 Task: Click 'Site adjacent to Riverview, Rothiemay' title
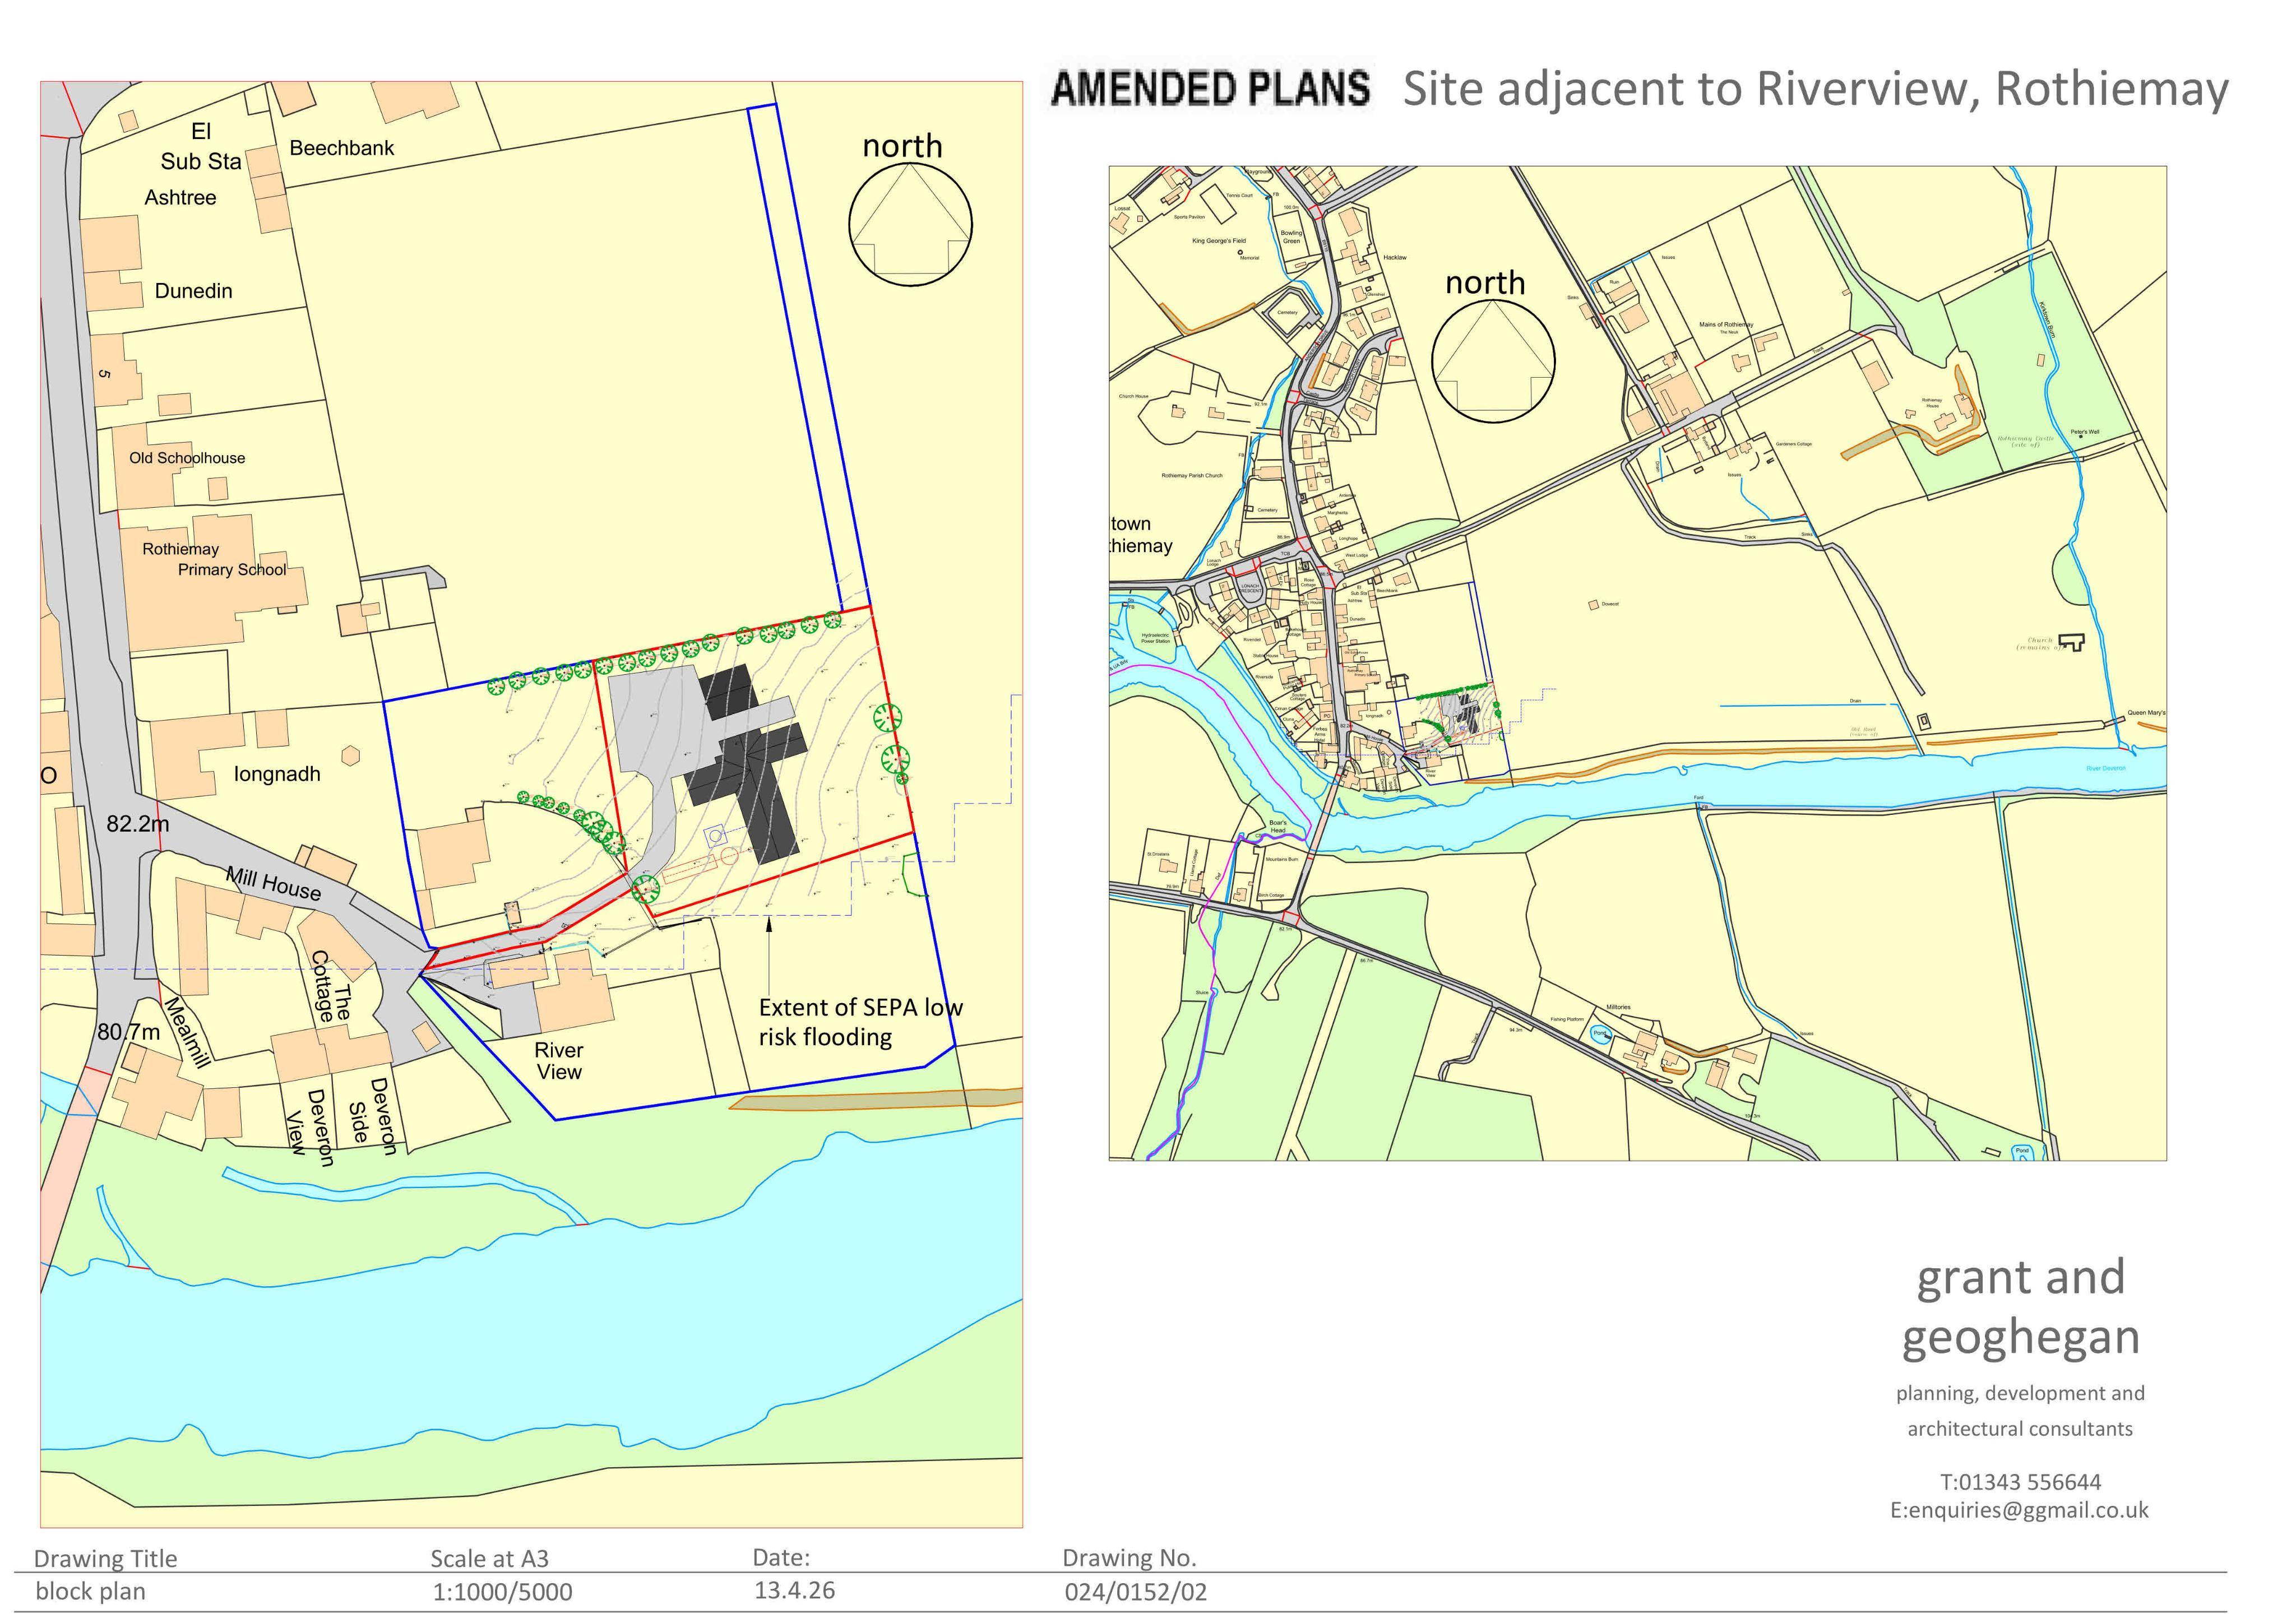(x=1815, y=89)
